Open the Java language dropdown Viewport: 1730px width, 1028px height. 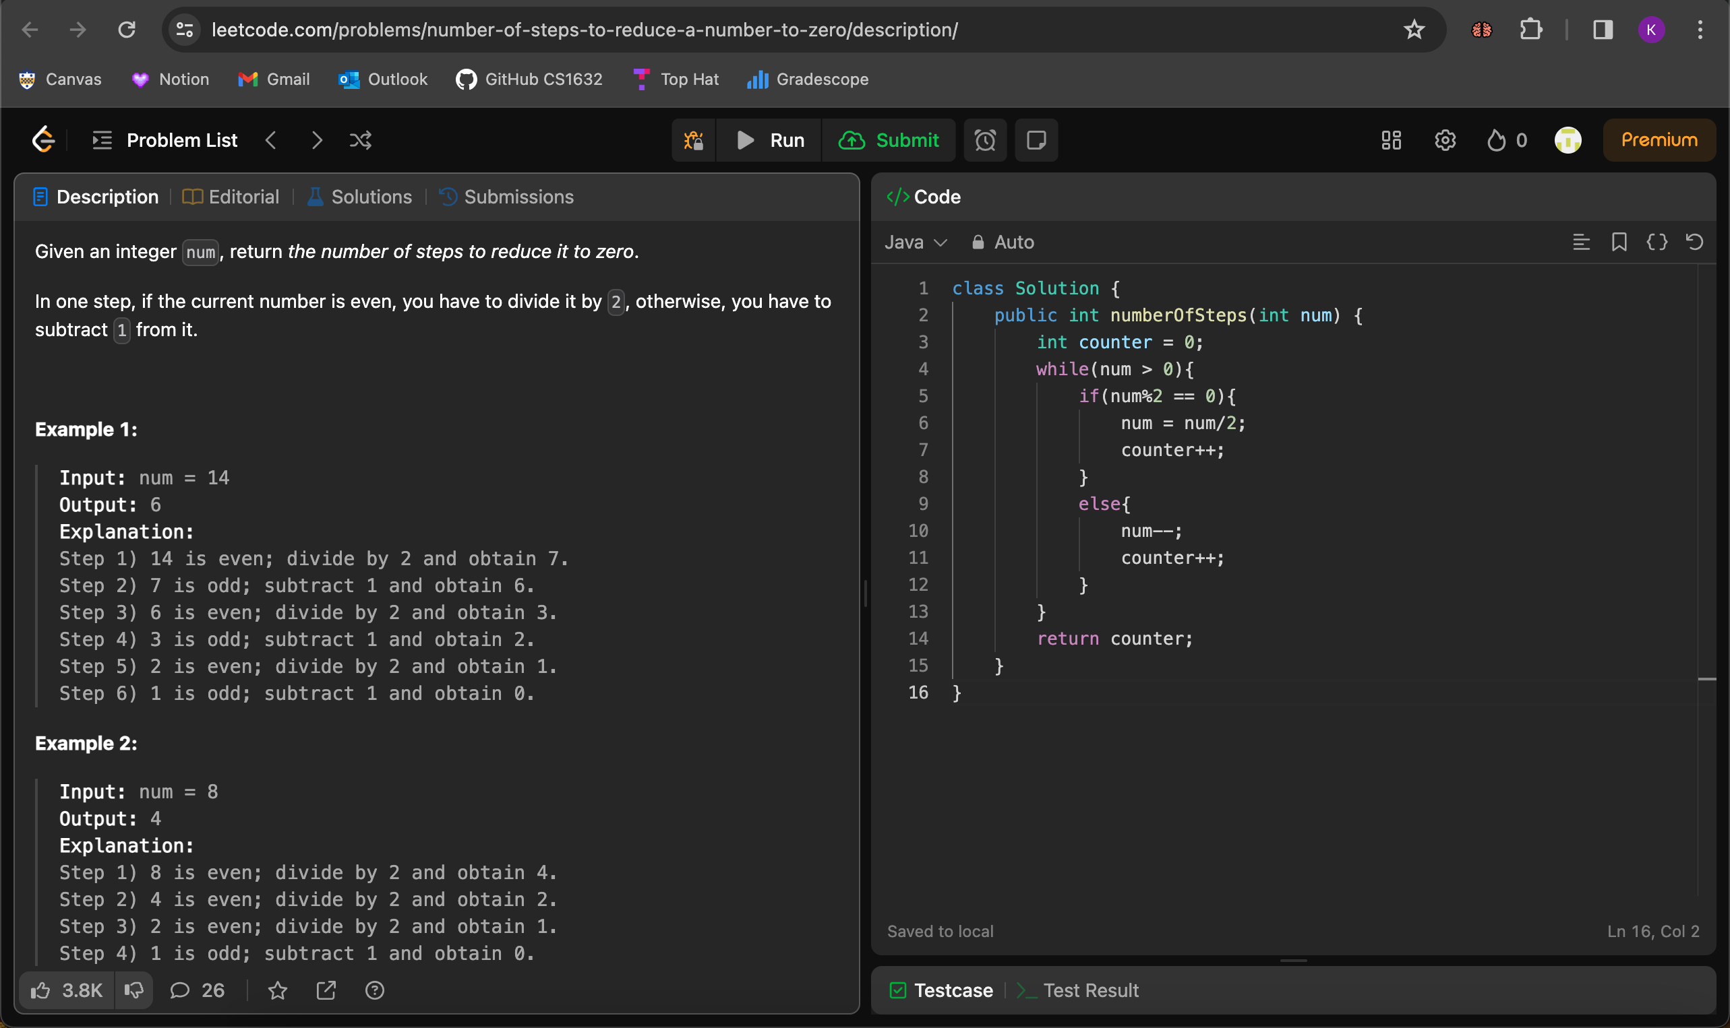(x=915, y=242)
